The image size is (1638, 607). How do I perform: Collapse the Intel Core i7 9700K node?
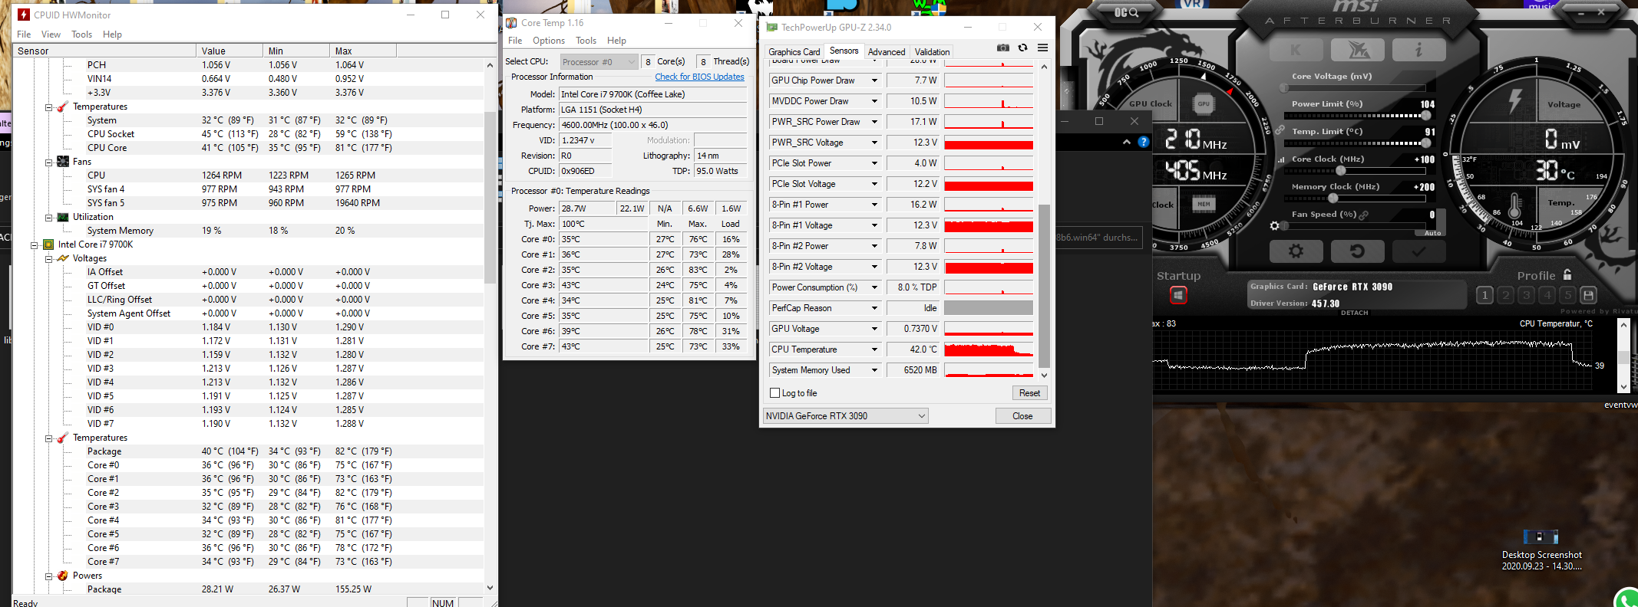(x=34, y=245)
